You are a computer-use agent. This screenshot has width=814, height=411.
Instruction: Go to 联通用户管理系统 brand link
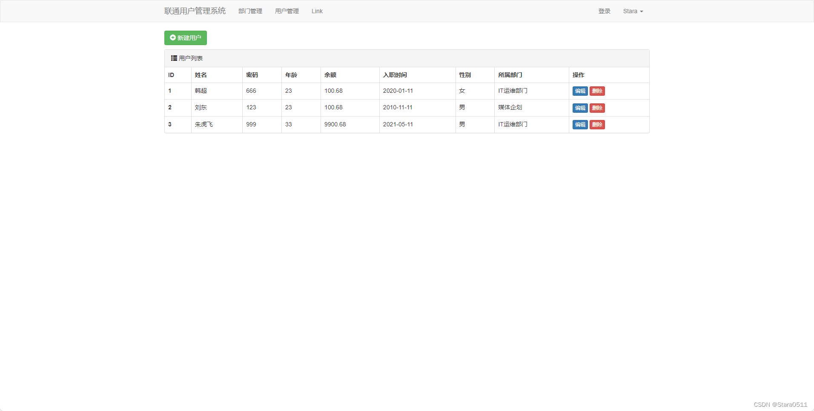click(x=195, y=11)
